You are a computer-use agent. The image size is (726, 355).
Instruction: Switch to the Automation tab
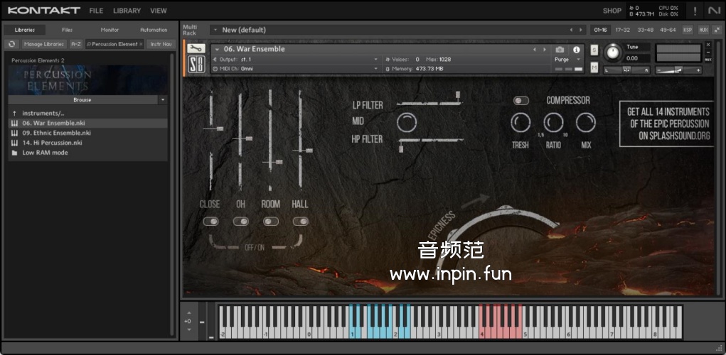click(x=154, y=30)
